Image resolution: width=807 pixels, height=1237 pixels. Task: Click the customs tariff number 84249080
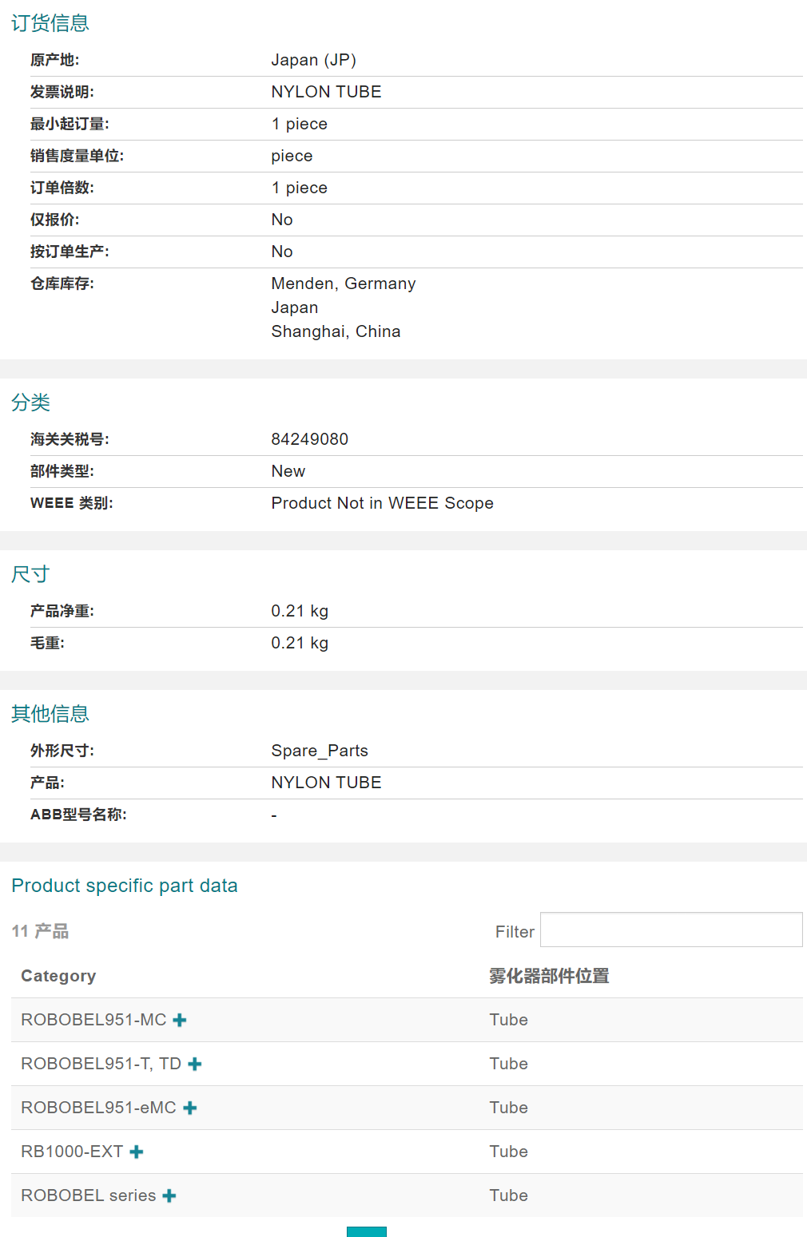(310, 439)
